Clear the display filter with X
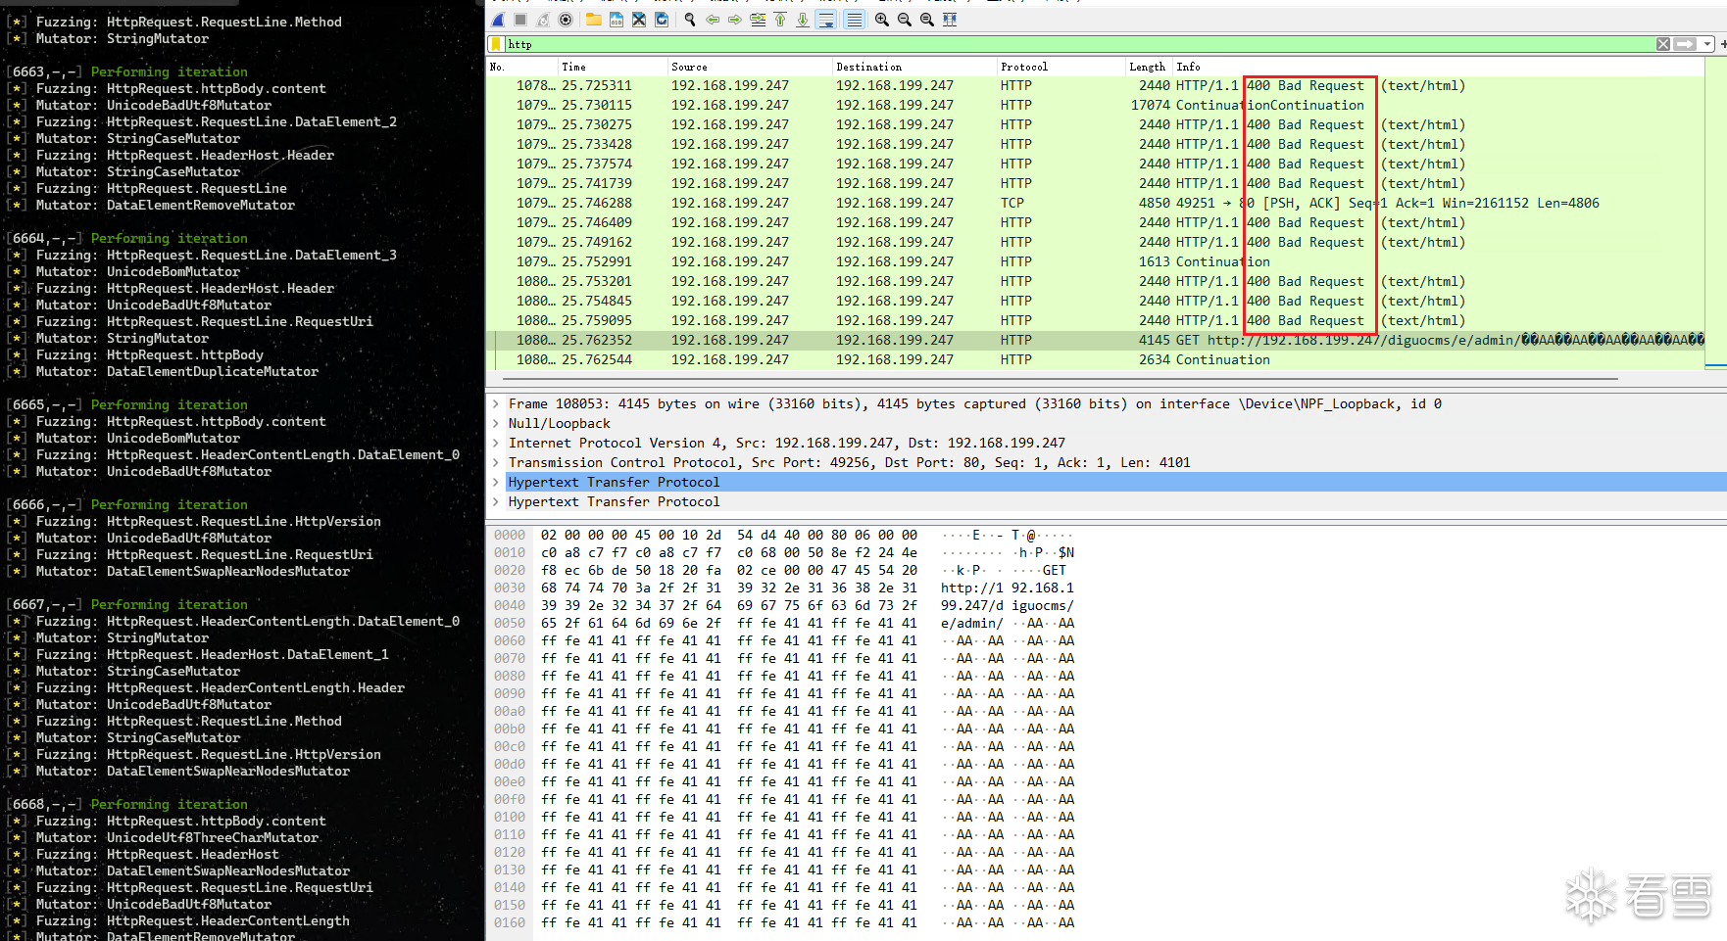The width and height of the screenshot is (1727, 941). point(1663,44)
